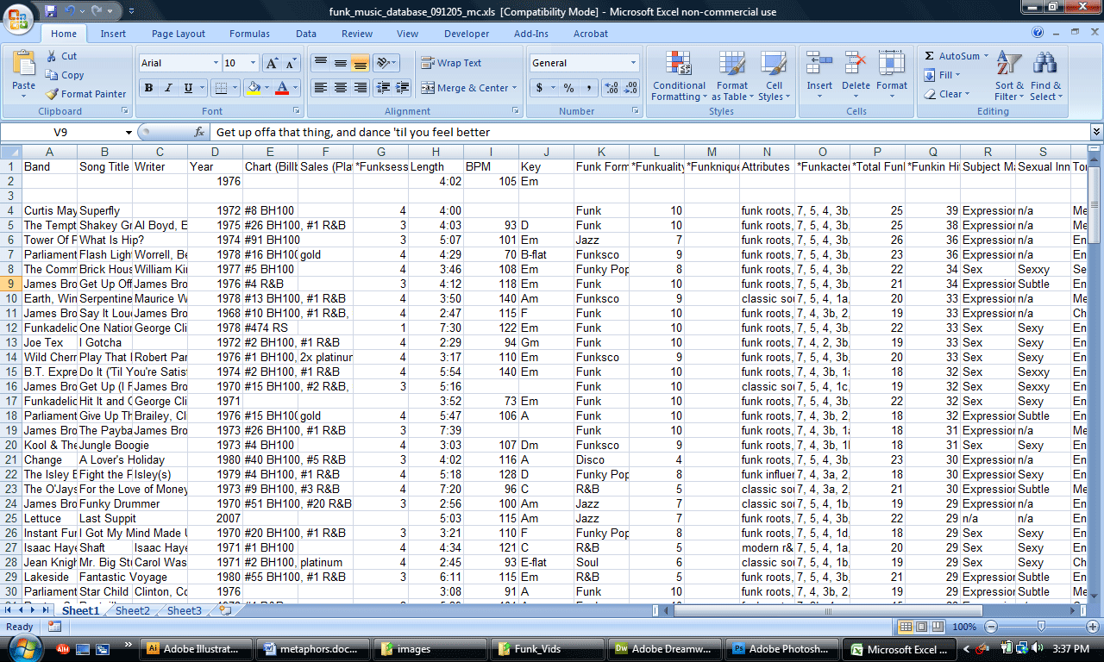Image resolution: width=1104 pixels, height=662 pixels.
Task: Pick the fill color swatch
Action: pyautogui.click(x=253, y=88)
